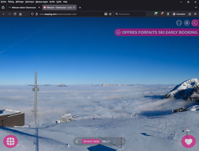The width and height of the screenshot is (199, 151).
Task: Reload the current page
Action: (x=15, y=14)
